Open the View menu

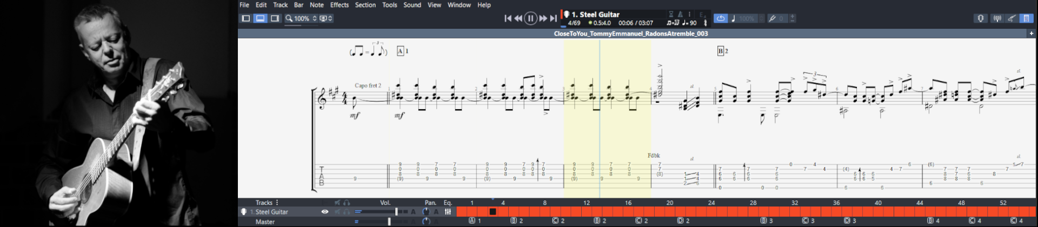coord(434,5)
